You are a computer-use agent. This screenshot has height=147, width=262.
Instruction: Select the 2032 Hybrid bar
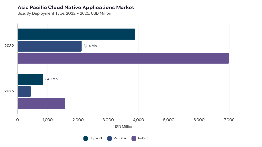[76, 34]
